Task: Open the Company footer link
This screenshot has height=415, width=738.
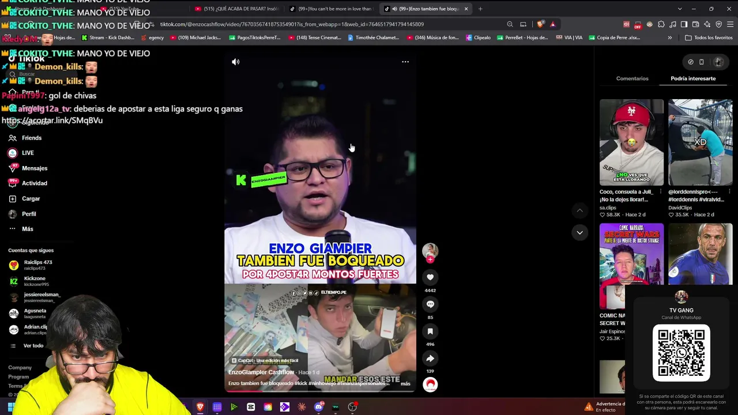Action: click(20, 368)
